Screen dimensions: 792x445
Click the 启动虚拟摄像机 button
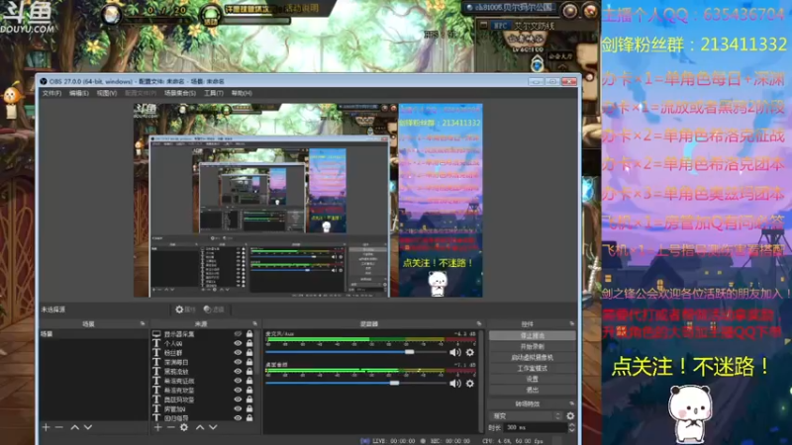(533, 357)
